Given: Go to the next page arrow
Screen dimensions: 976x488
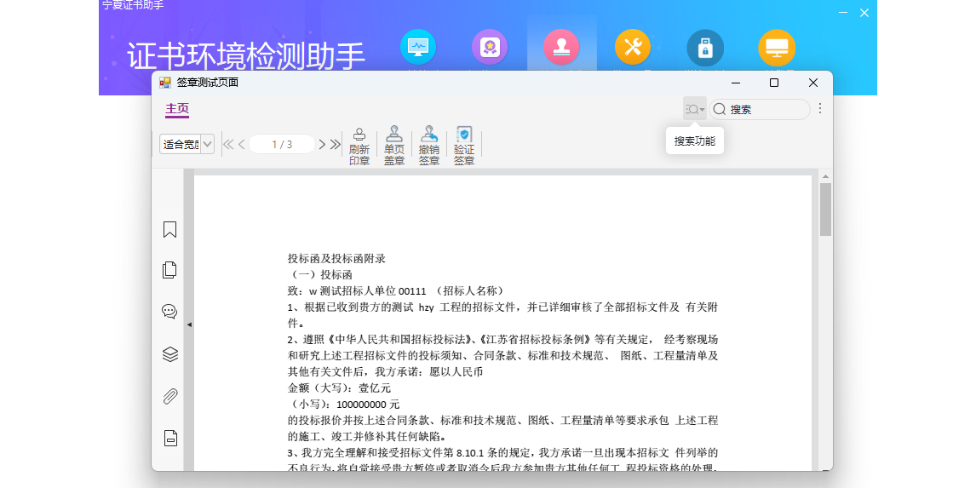Looking at the screenshot, I should 323,145.
